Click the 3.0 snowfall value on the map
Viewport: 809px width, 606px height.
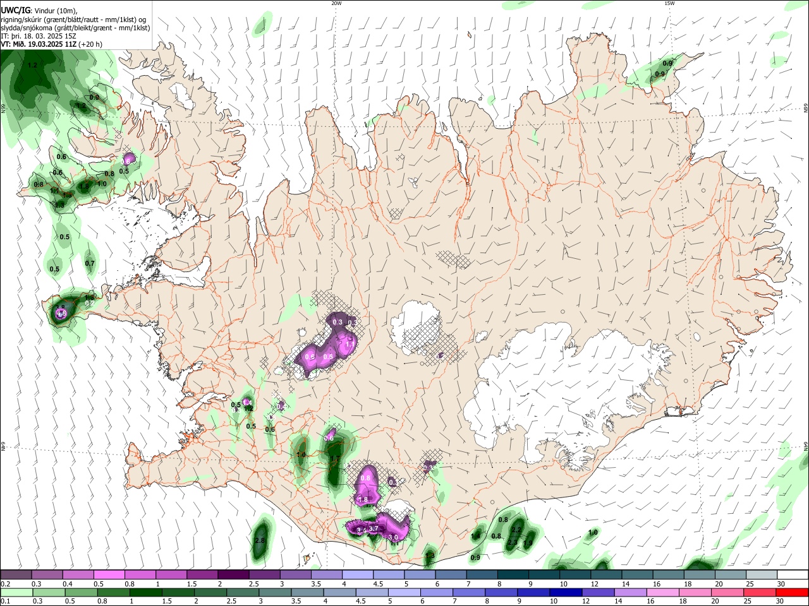(x=393, y=537)
